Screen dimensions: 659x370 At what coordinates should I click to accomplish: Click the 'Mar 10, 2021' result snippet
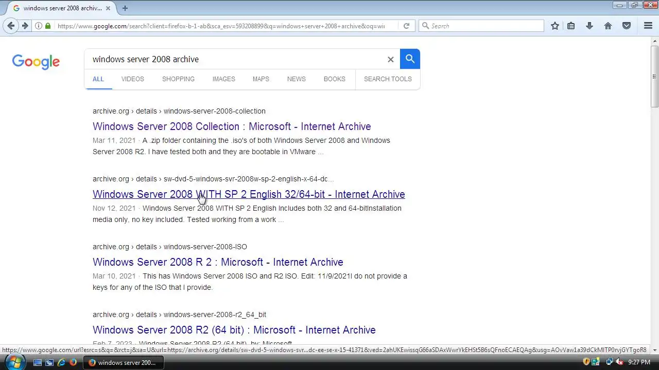click(250, 282)
